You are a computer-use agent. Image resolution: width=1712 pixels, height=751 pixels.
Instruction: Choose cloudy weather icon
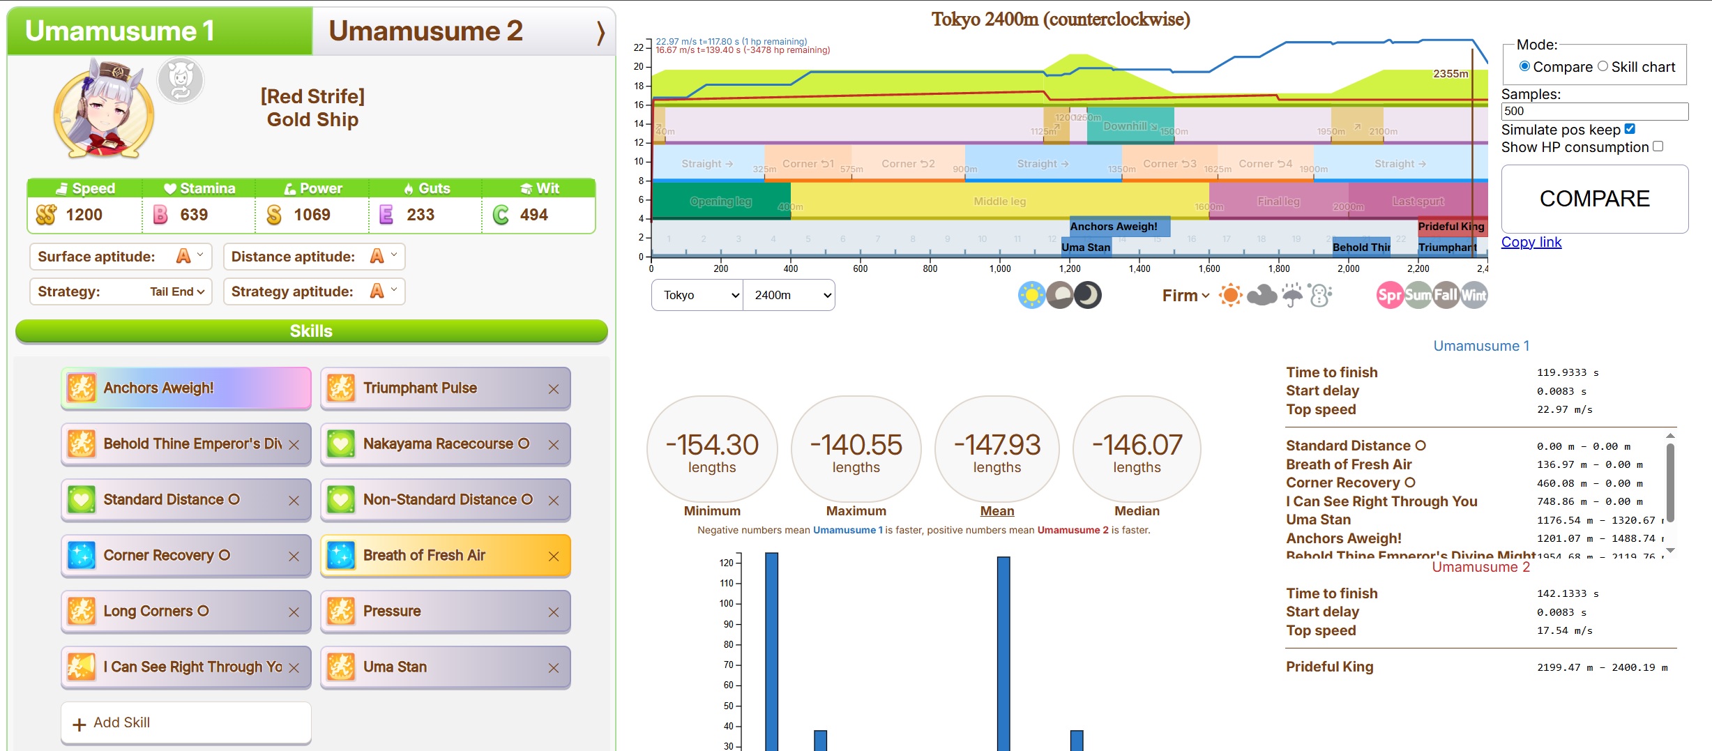pyautogui.click(x=1262, y=295)
